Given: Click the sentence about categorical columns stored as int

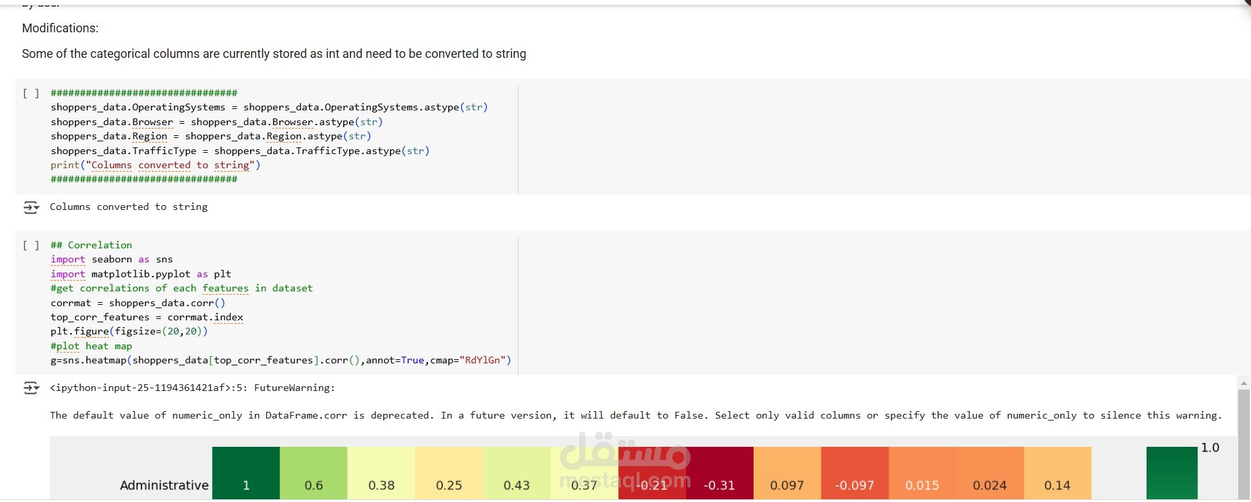Looking at the screenshot, I should tap(274, 54).
